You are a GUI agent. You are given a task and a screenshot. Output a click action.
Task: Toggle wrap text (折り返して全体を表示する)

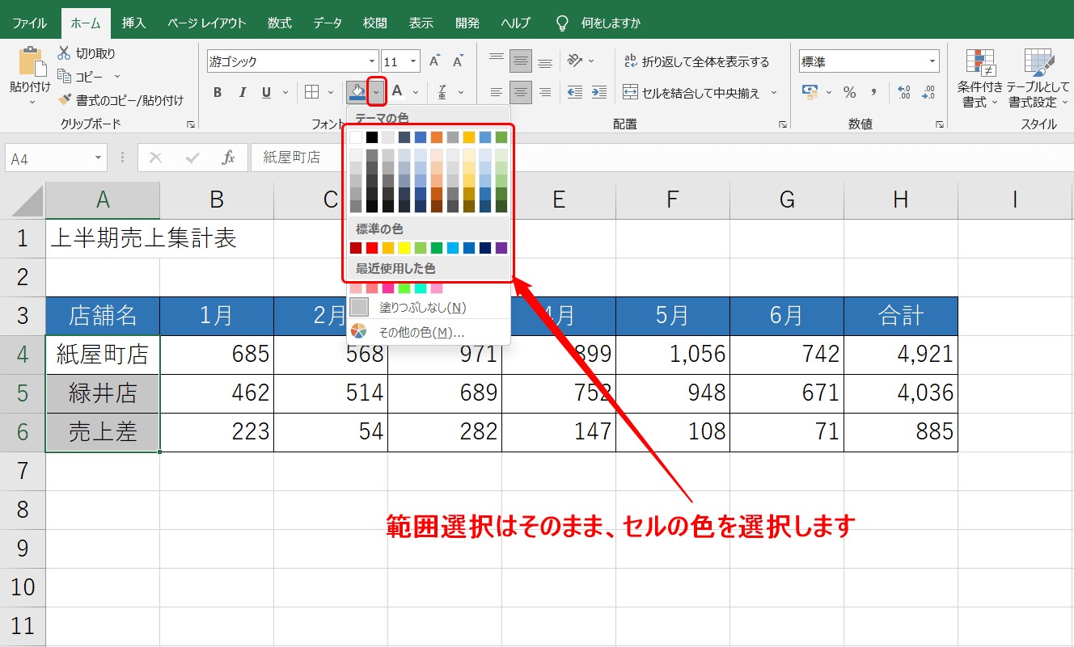(696, 61)
